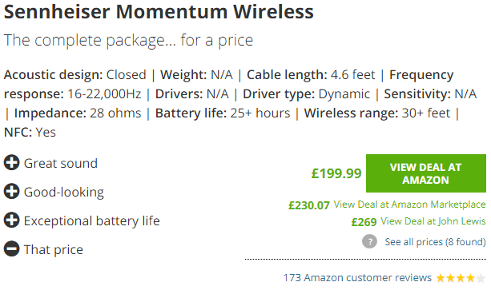Screen dimensions: 491x290
Task: Click the £269 John Lewis price
Action: (x=364, y=221)
